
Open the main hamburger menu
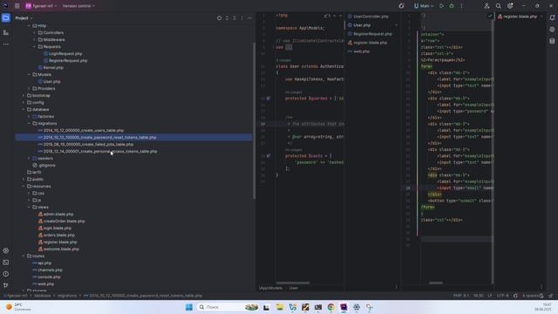[17, 6]
